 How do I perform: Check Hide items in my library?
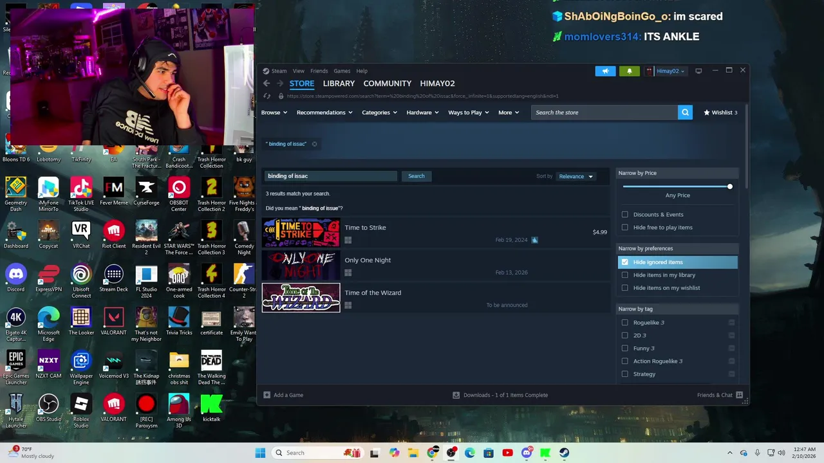(x=624, y=275)
